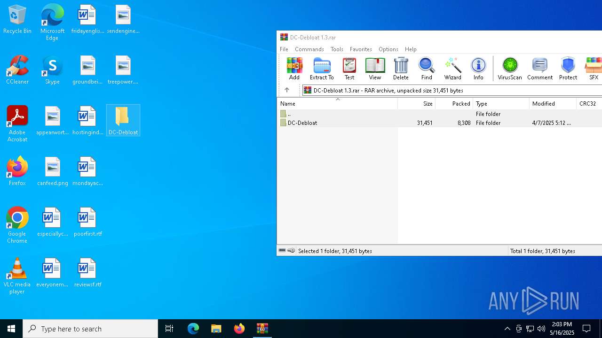Click the Delete trash can icon
This screenshot has width=602, height=338.
point(401,69)
